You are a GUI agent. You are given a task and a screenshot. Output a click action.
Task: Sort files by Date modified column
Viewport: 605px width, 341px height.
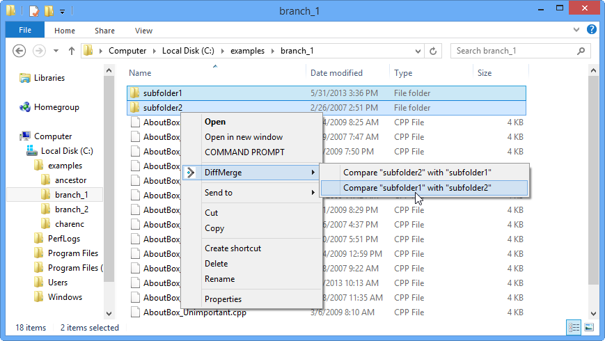pyautogui.click(x=336, y=73)
